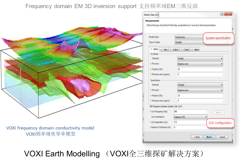The width and height of the screenshot is (243, 163).
Task: Close the Modify Data dialog
Action: pyautogui.click(x=228, y=14)
